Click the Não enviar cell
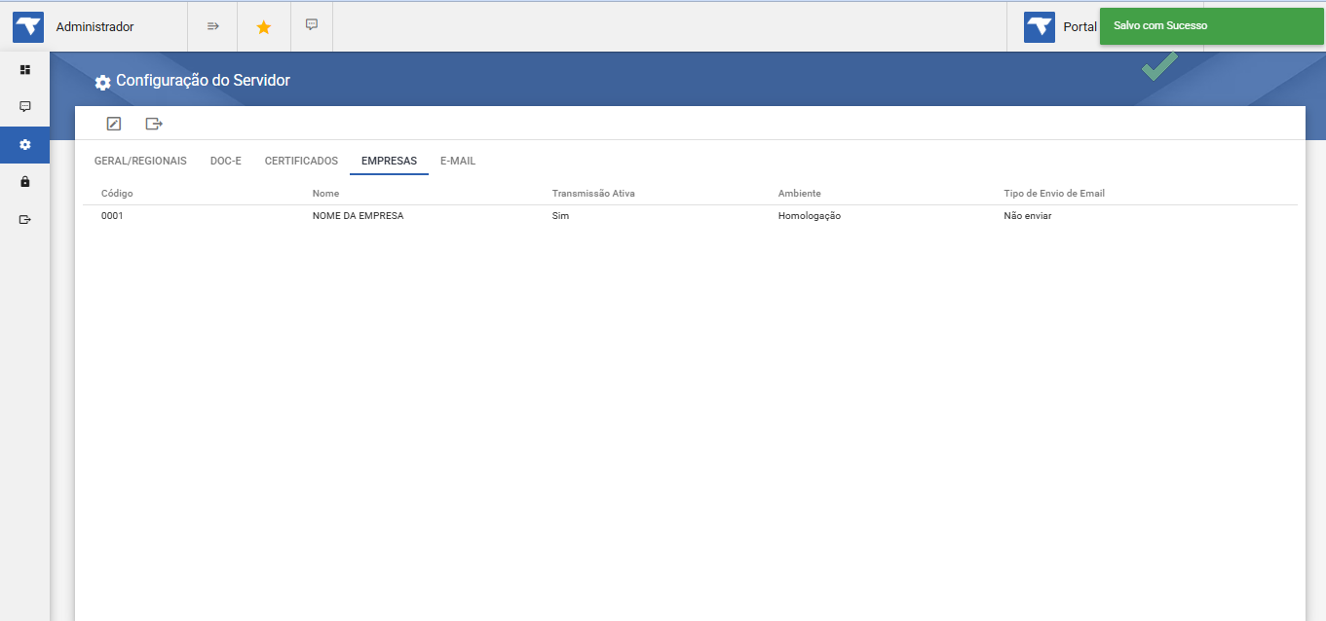Viewport: 1326px width, 621px height. [x=1028, y=216]
